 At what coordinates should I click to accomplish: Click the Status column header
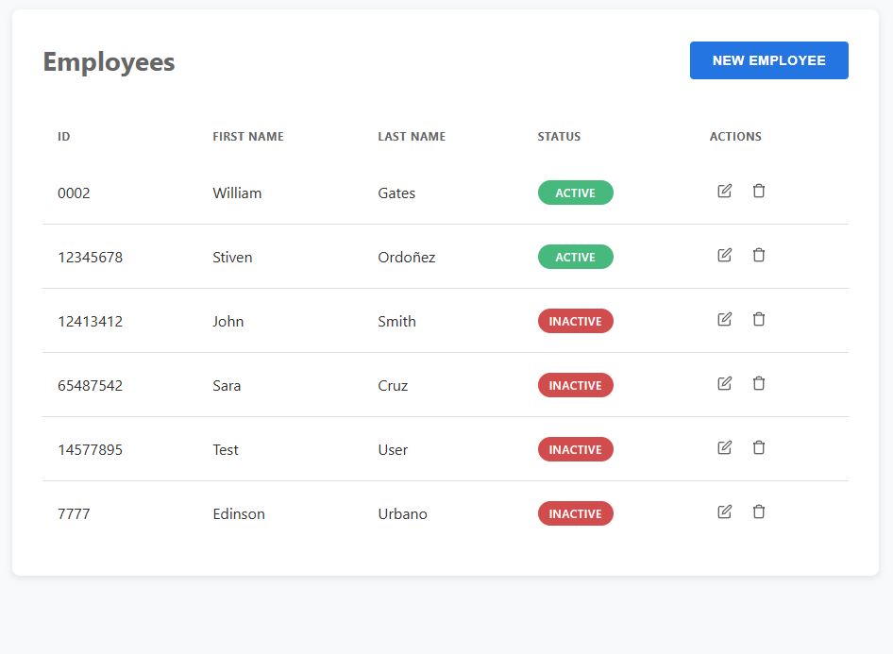point(559,137)
